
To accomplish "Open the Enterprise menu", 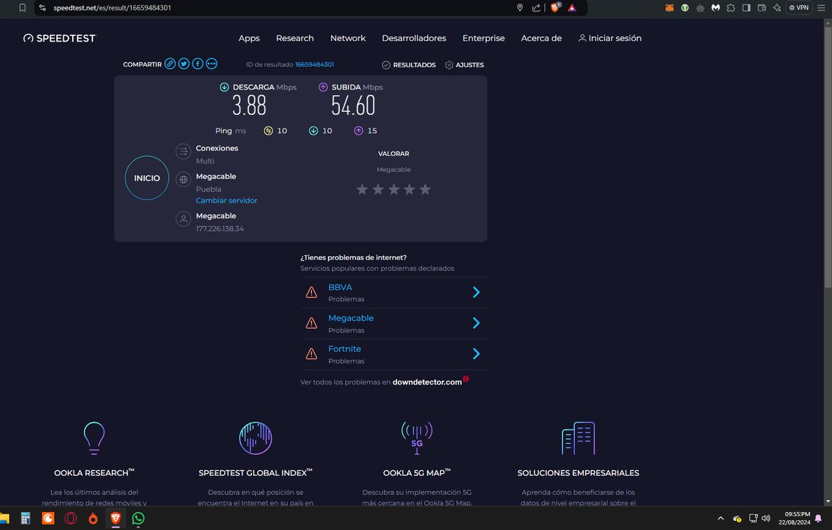I will [x=484, y=38].
